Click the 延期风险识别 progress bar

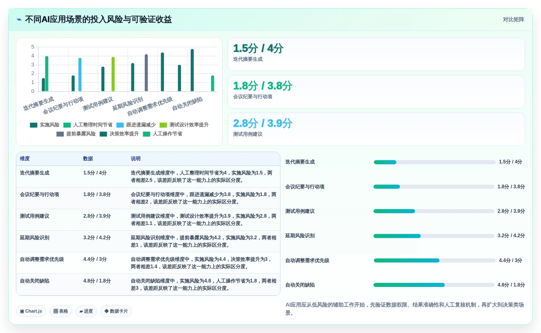434,236
